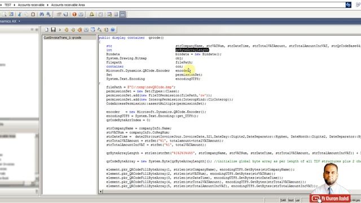Click the pkr_QRCodeFillByteArray(5 line
Image resolution: width=361 pixels, height=203 pixels.
pos(212,186)
